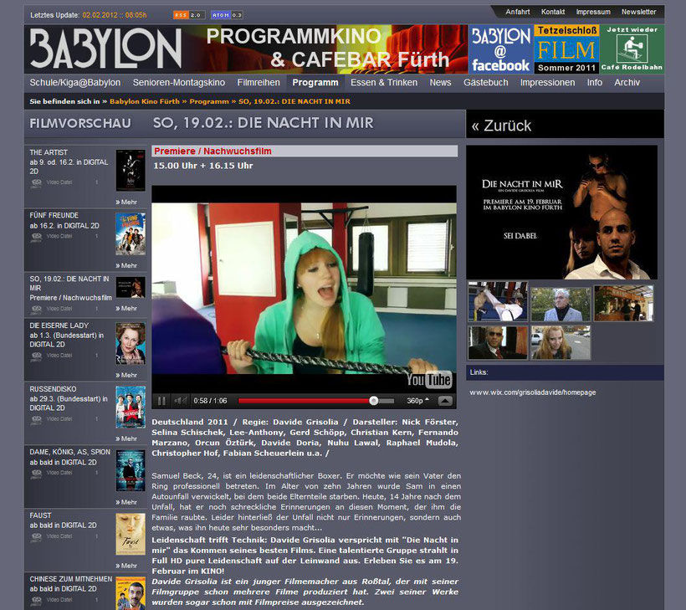The image size is (686, 610).
Task: Pause the YouTube video
Action: (161, 401)
